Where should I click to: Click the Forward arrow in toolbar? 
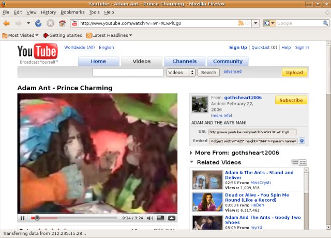tap(19, 23)
